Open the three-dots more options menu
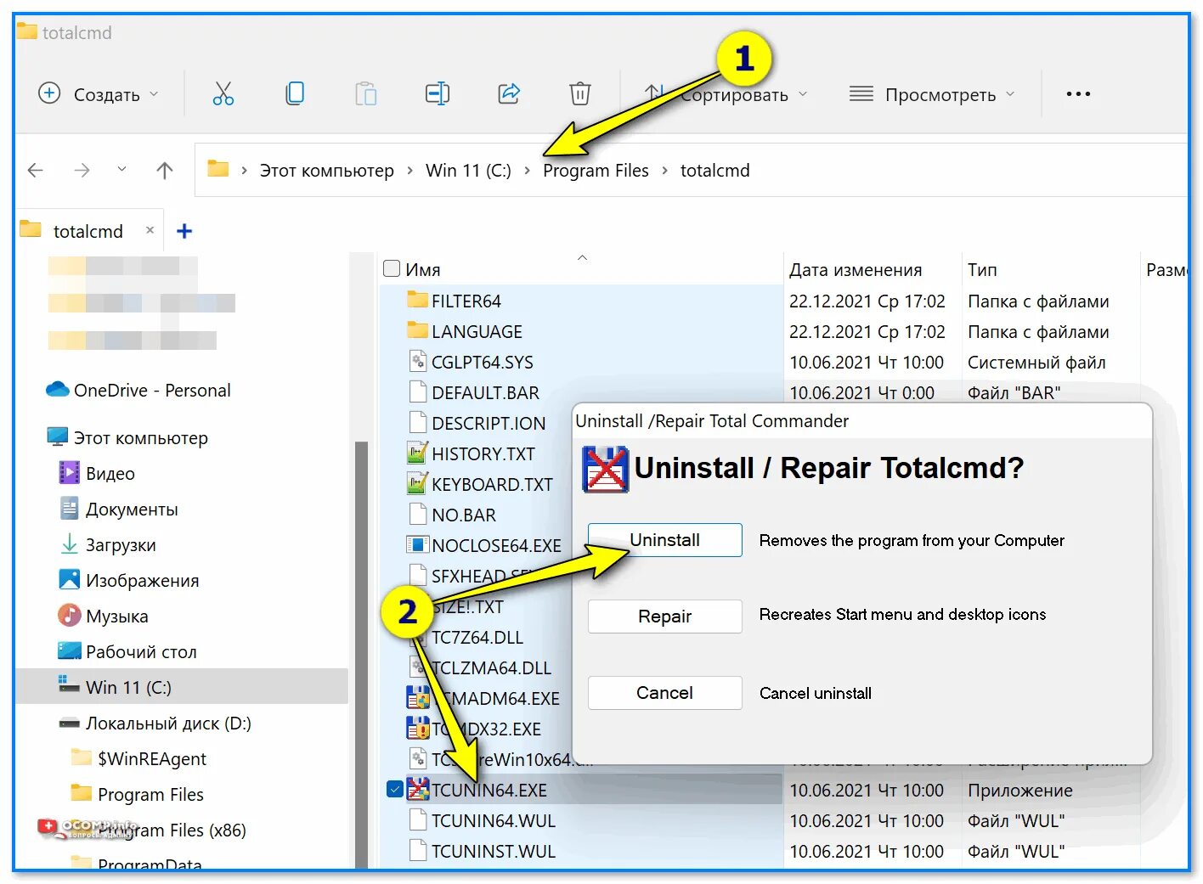The image size is (1203, 884). coord(1078,94)
